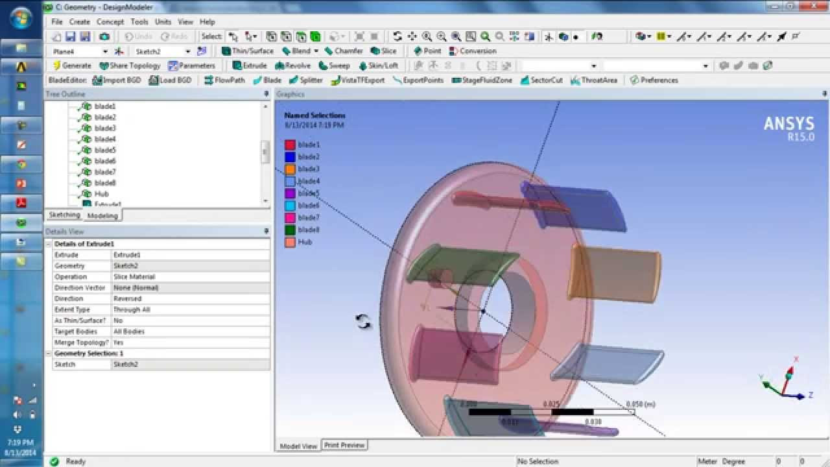Click the Blade tool in BladeEditor
830x467 pixels.
point(267,80)
